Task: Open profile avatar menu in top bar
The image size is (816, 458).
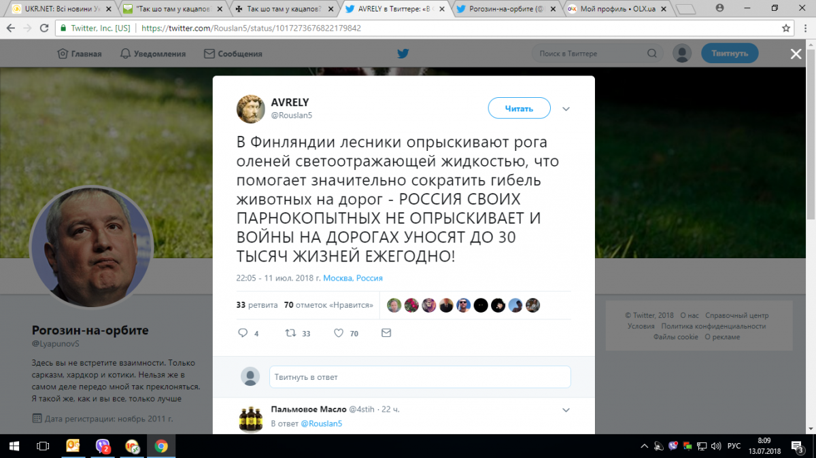Action: click(x=682, y=54)
